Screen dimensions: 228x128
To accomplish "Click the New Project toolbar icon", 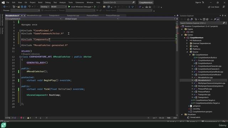I will point(14,7).
